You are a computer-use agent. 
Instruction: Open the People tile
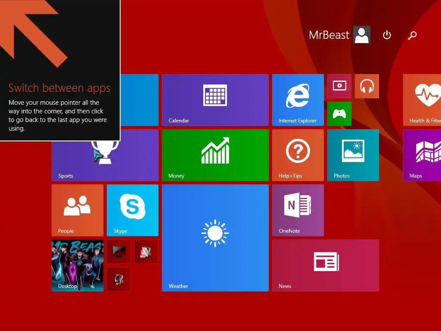pos(78,210)
